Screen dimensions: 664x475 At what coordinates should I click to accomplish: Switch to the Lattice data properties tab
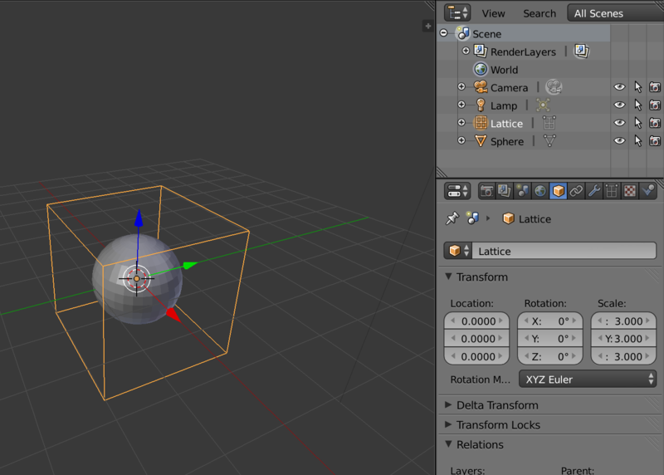[612, 191]
